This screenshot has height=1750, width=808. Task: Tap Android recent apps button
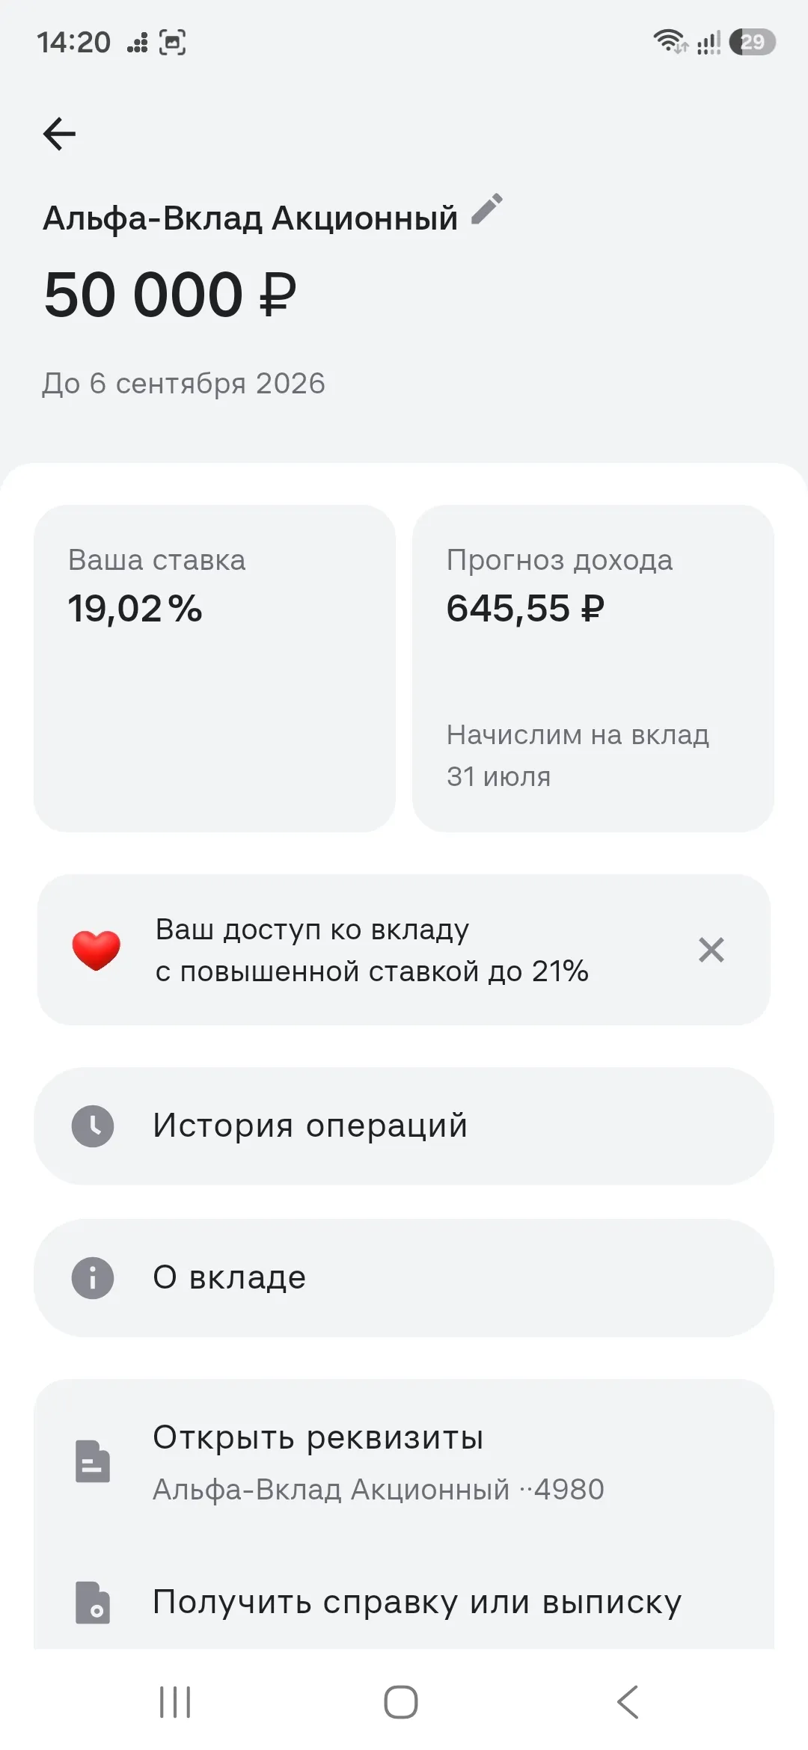pos(175,1702)
